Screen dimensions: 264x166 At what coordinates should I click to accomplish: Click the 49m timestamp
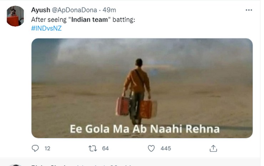click(x=109, y=10)
